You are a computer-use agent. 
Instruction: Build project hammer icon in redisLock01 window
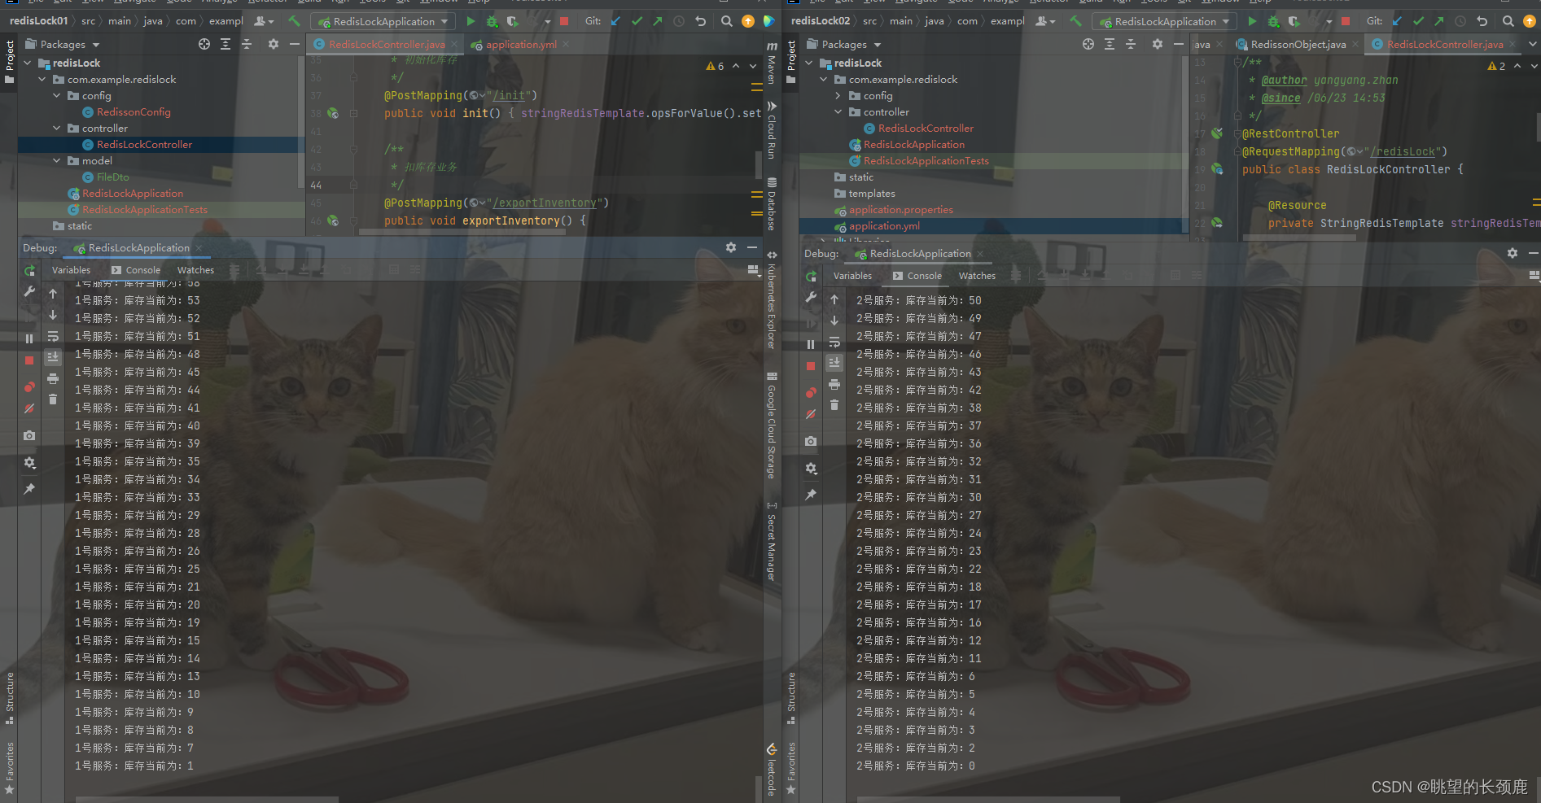(x=295, y=21)
